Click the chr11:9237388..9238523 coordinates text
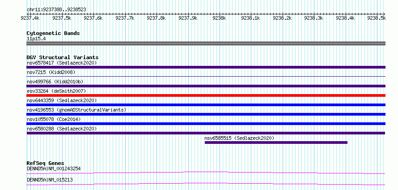Screen dimensions: 398x190 tap(56, 10)
